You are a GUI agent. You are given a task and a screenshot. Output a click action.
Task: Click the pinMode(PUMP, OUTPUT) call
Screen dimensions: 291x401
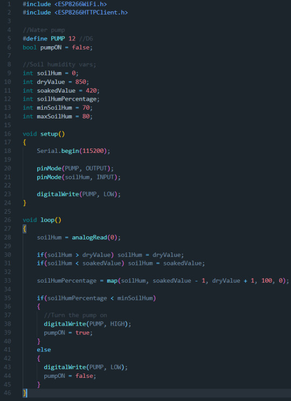[x=75, y=168]
